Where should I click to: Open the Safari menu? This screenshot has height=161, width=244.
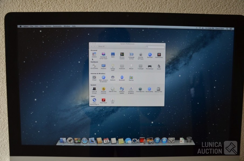click(26, 27)
